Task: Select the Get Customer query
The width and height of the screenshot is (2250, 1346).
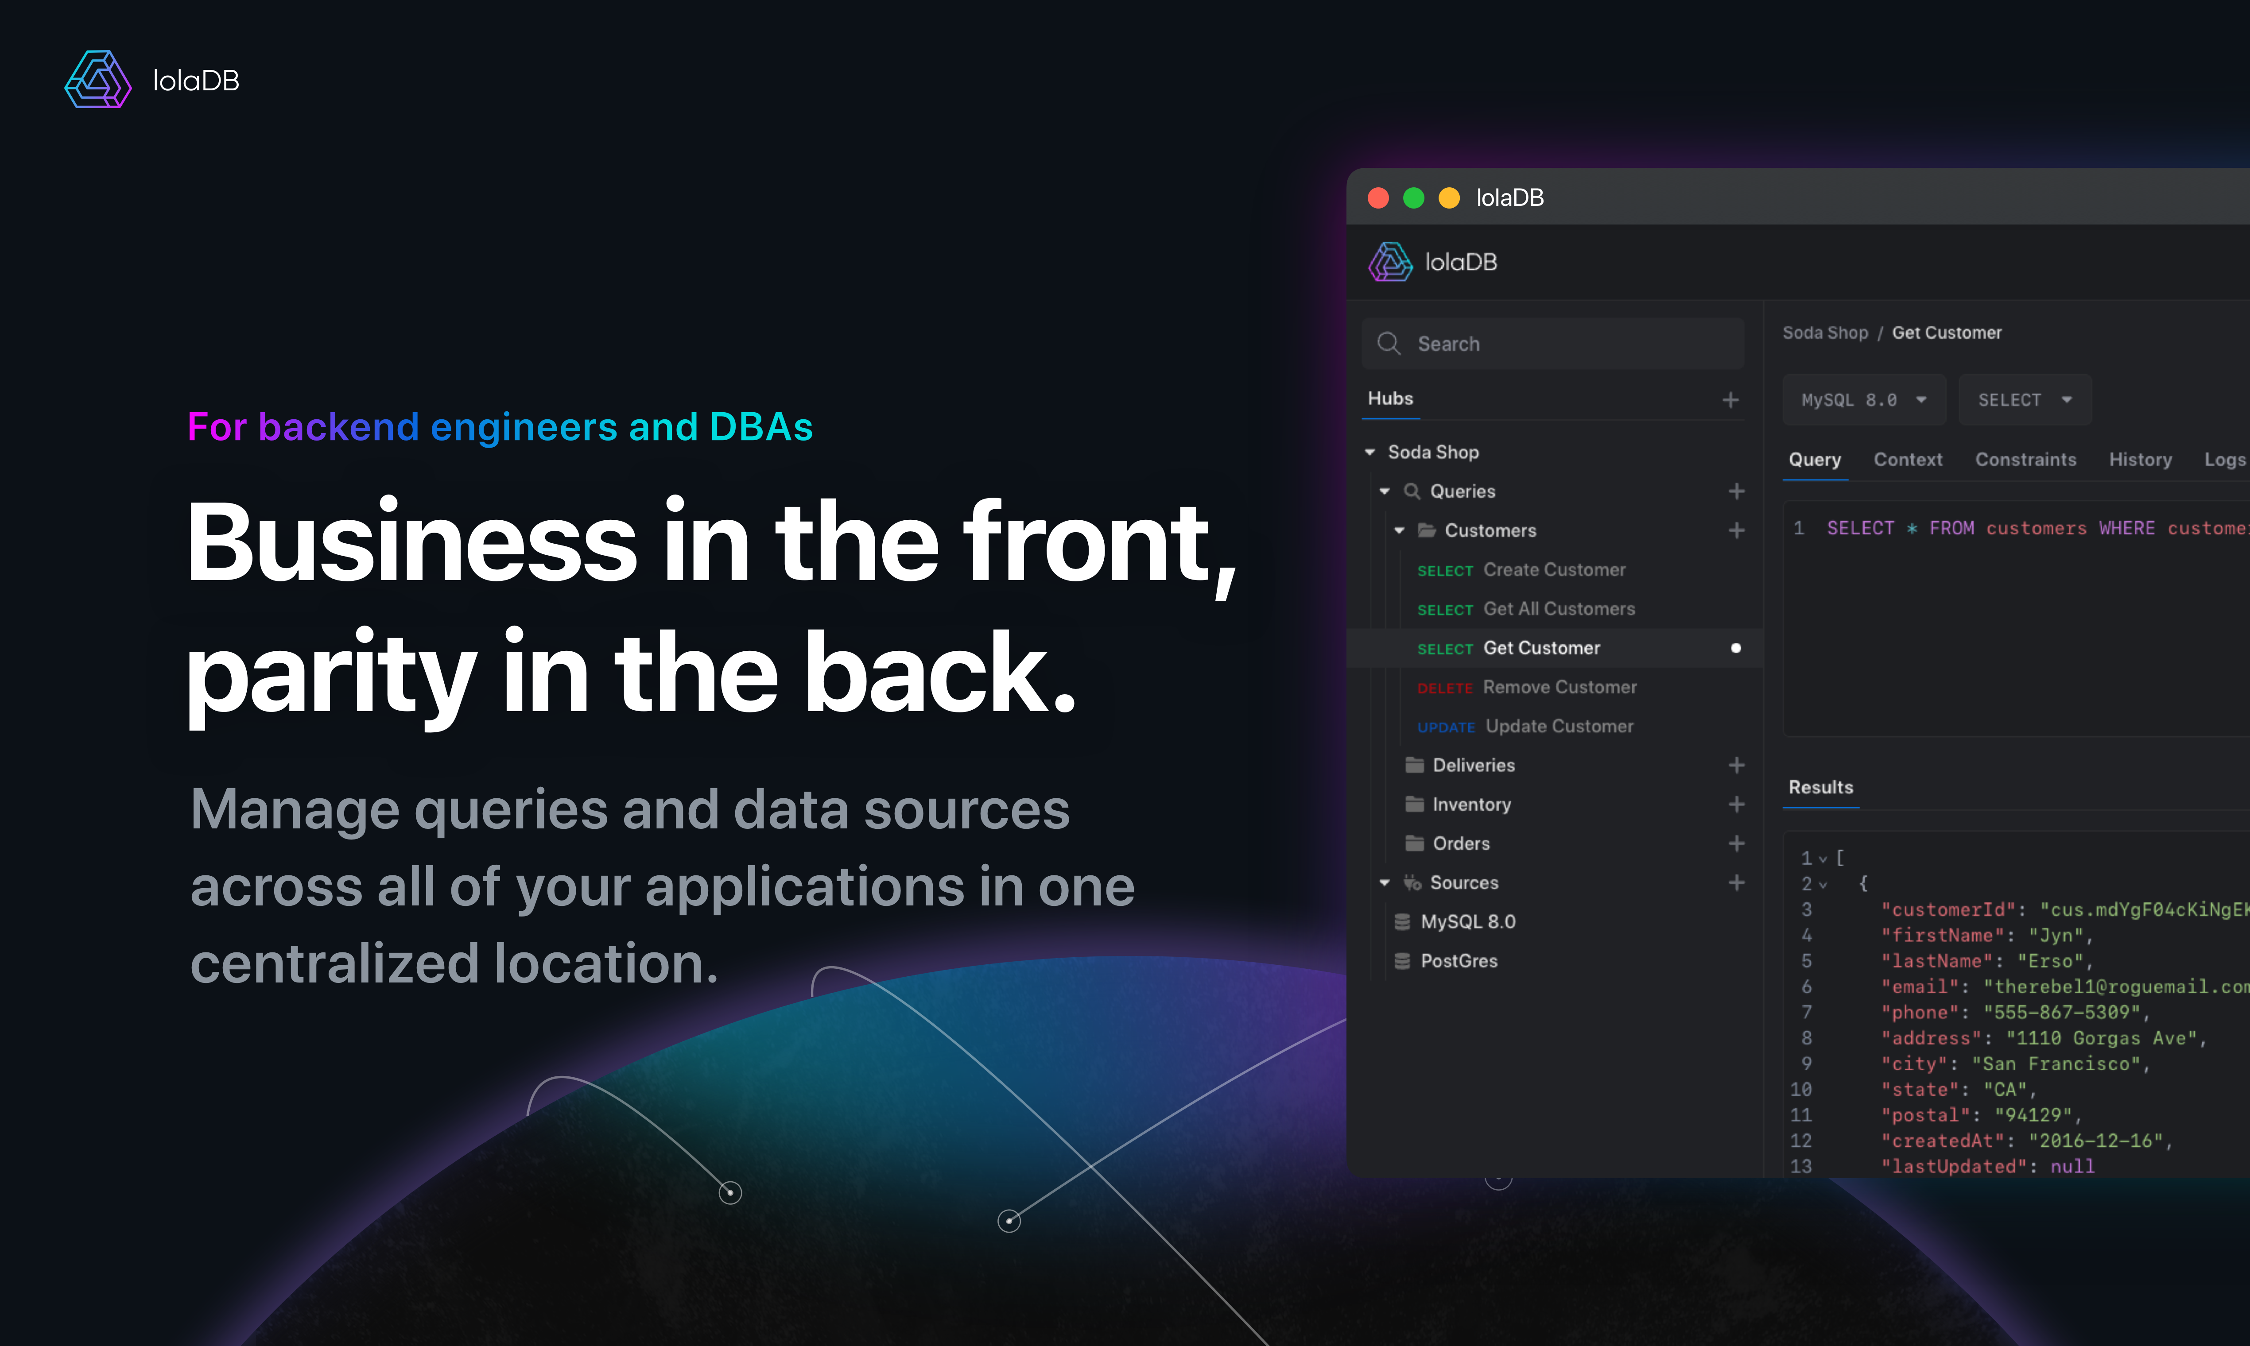Action: point(1555,648)
